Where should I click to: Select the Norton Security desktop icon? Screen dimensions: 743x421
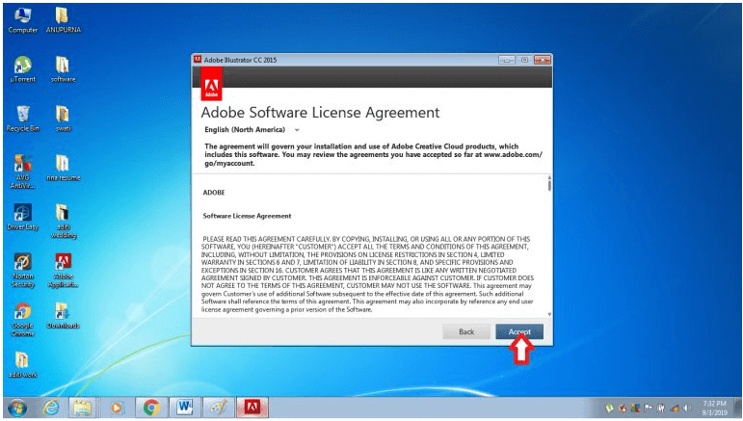23,271
